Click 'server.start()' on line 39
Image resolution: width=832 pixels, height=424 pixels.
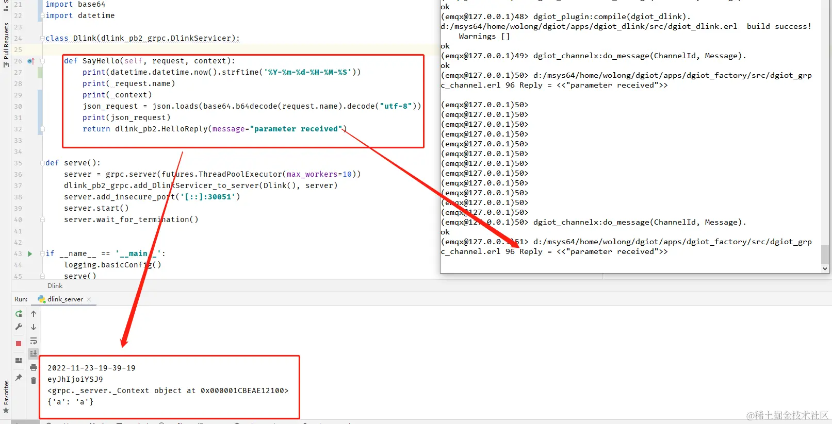click(x=96, y=208)
